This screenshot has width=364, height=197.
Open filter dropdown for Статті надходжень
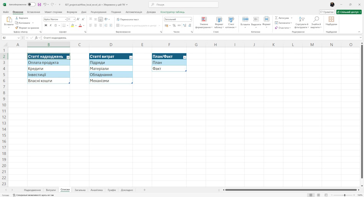point(68,57)
